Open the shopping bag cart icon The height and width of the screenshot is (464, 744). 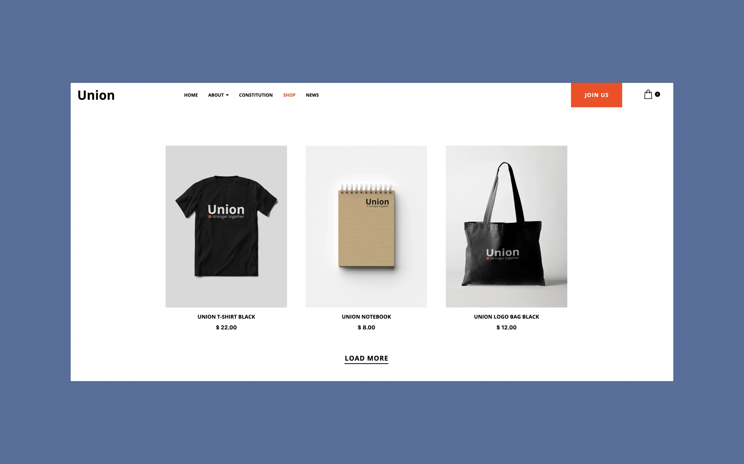tap(648, 94)
